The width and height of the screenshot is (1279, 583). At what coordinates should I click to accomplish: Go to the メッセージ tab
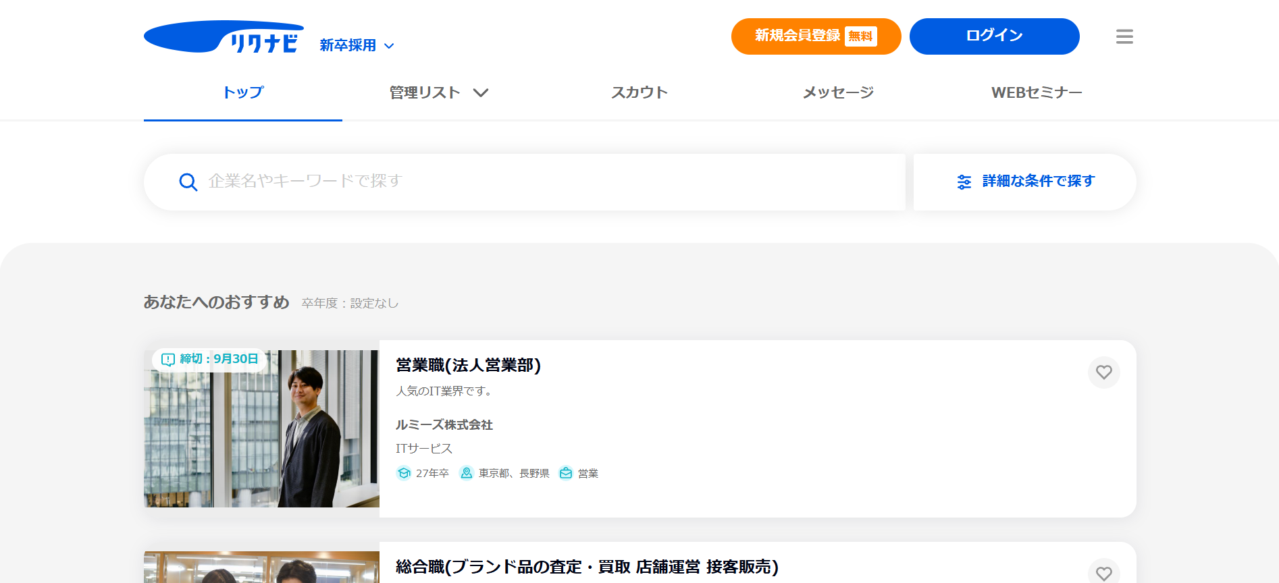click(x=838, y=92)
